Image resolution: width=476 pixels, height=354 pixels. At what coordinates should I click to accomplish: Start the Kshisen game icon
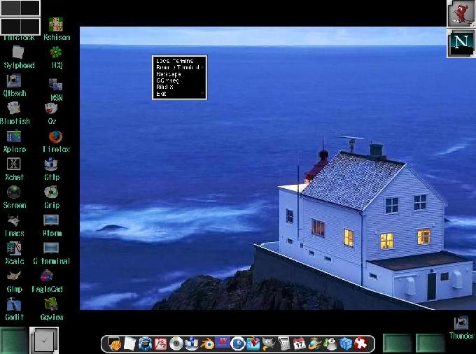coord(57,25)
